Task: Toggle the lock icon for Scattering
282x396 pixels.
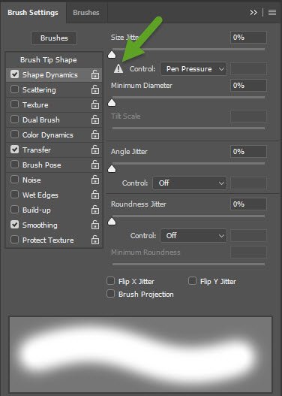Action: pyautogui.click(x=95, y=89)
